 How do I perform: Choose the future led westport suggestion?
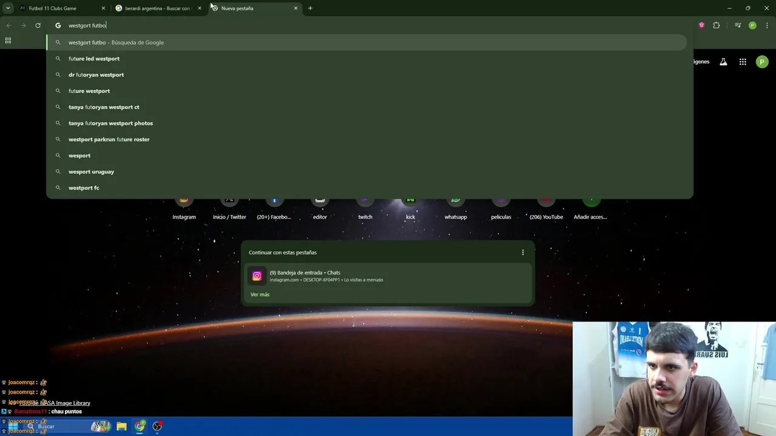coord(367,59)
